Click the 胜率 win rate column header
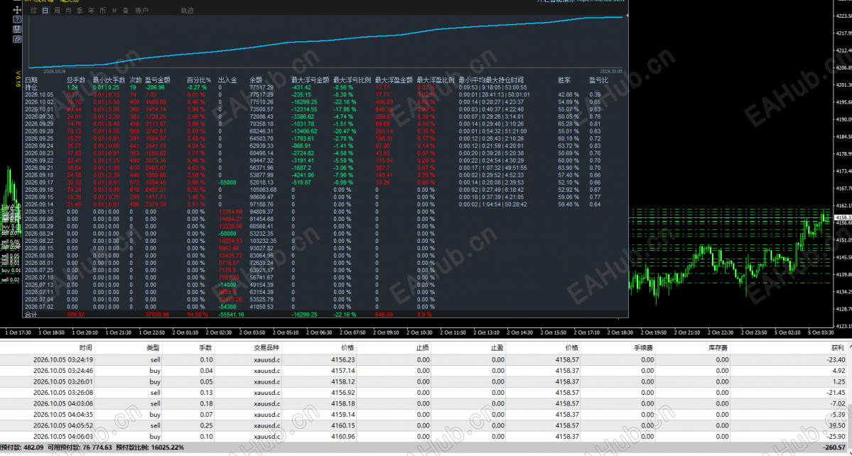Screen dimensions: 852x456 point(564,80)
